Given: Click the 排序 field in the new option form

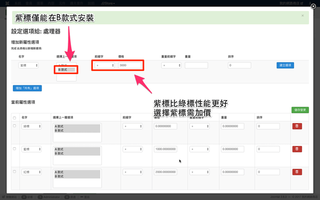Looking at the screenshot, I should pyautogui.click(x=239, y=65).
